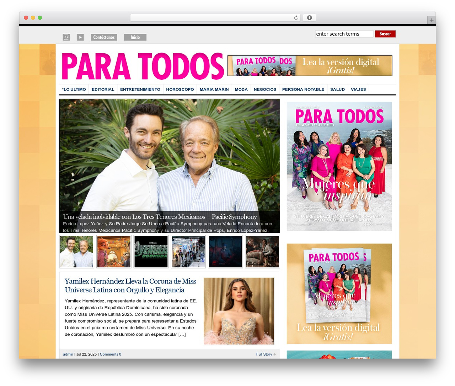Click the Yamilex Hernández portrait photo
The width and height of the screenshot is (455, 386).
[x=239, y=311]
